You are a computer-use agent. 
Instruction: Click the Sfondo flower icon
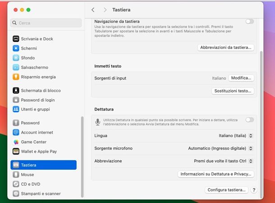coord(16,58)
